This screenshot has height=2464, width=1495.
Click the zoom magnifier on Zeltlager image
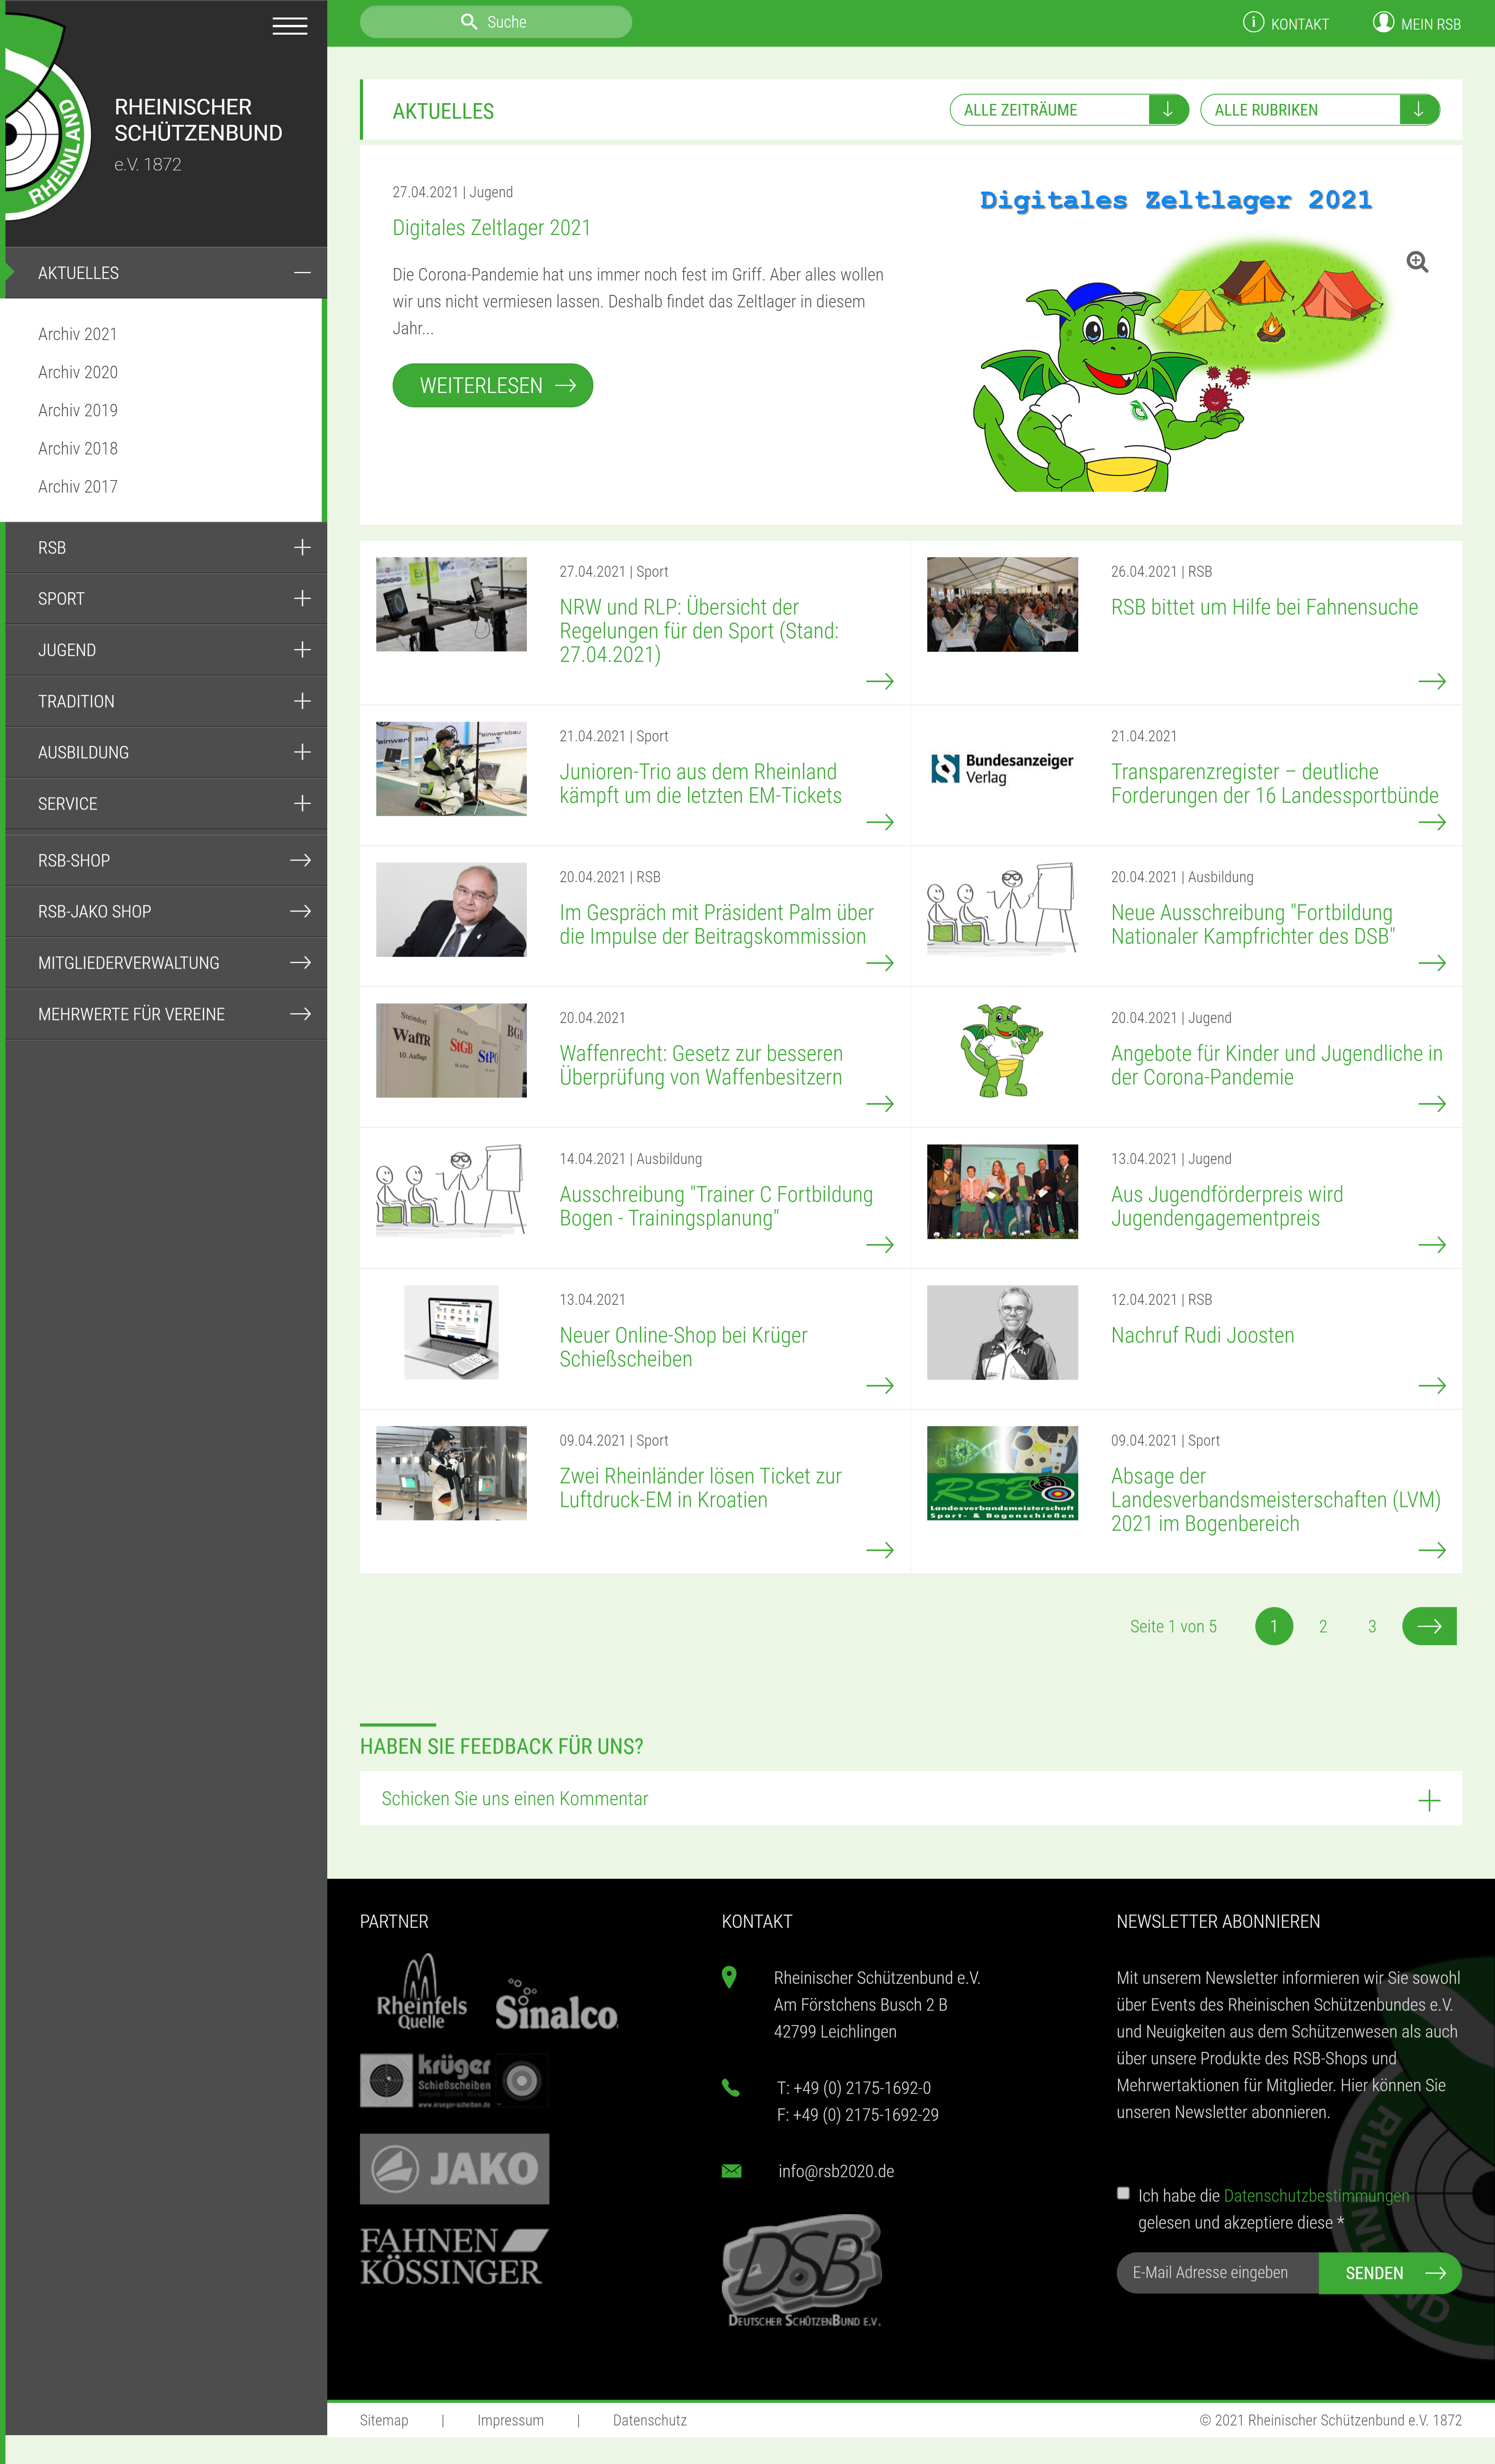pos(1417,262)
